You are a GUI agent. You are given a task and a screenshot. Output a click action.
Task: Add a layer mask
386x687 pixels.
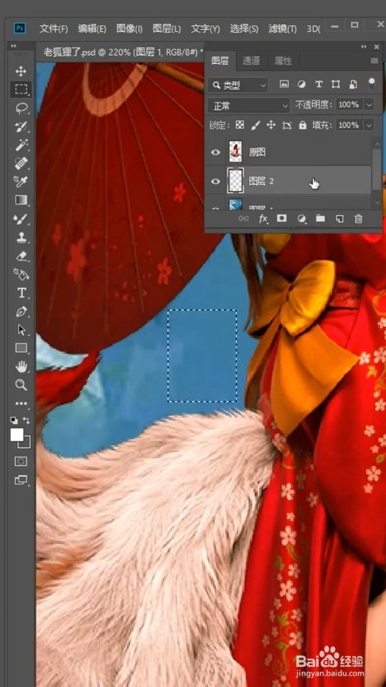coord(282,219)
